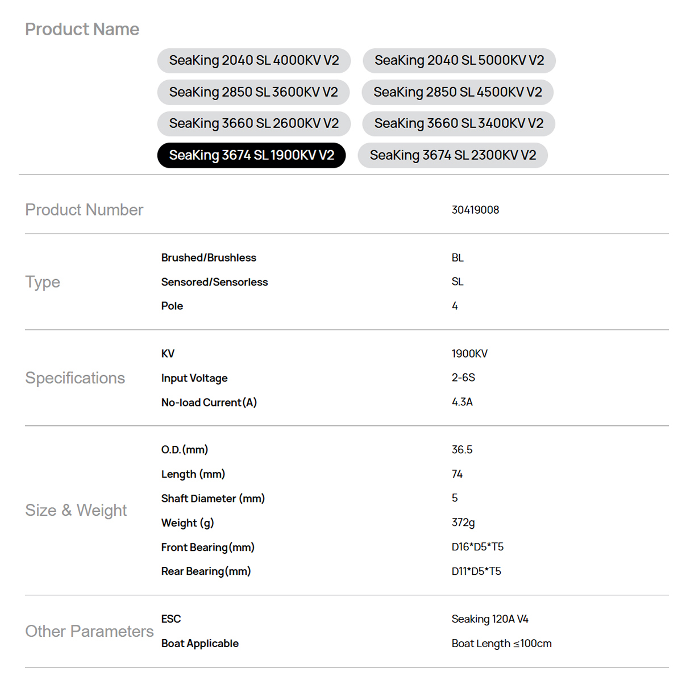Click the Weight value 372g

[463, 523]
